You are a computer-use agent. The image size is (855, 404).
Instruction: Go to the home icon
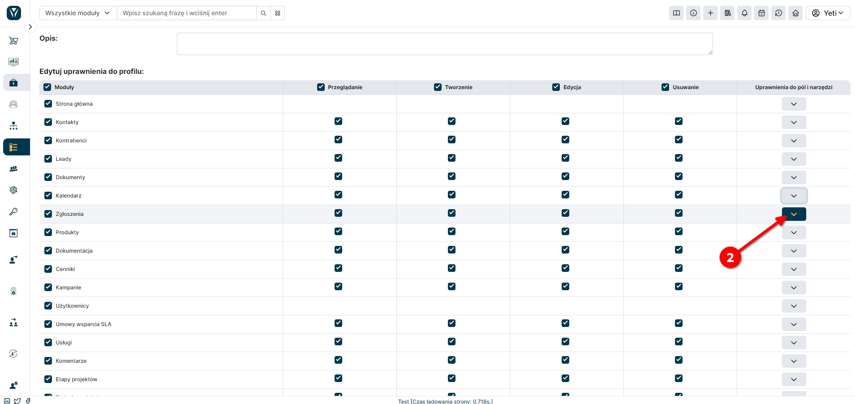795,13
